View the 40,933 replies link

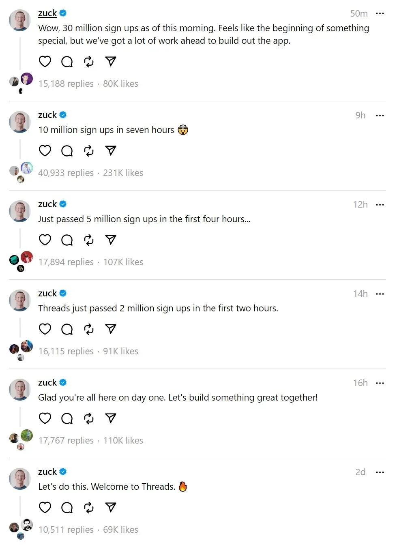click(x=66, y=173)
